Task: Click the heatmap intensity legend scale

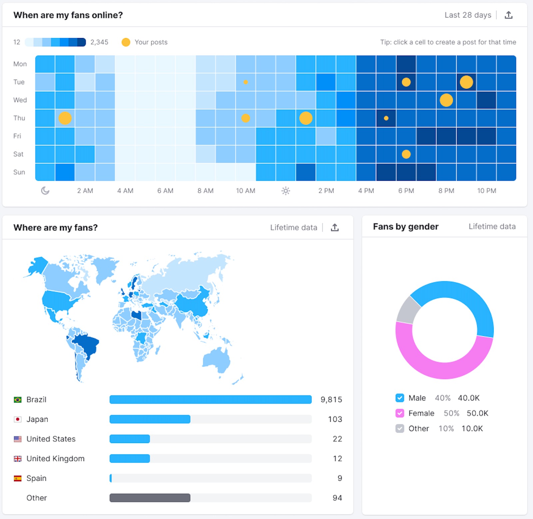Action: click(55, 42)
